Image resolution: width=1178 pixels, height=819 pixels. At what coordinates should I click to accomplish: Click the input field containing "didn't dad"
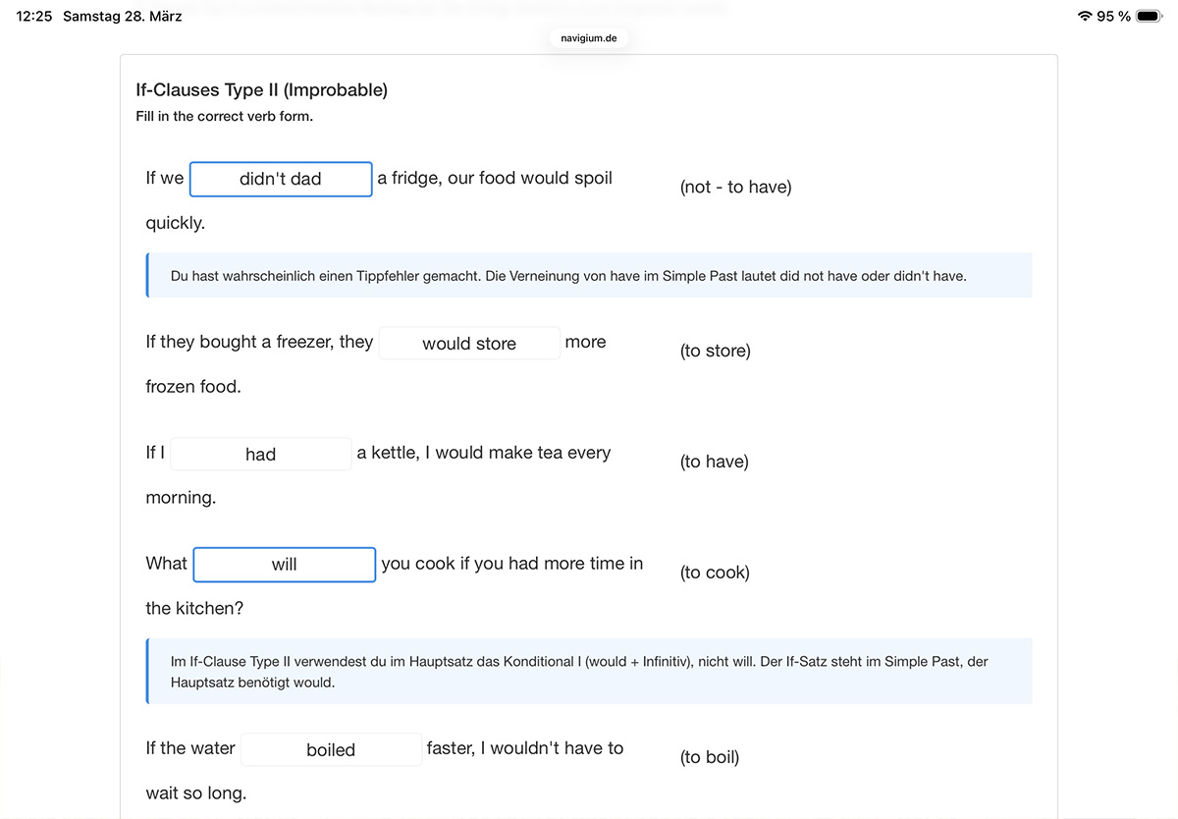tap(281, 179)
